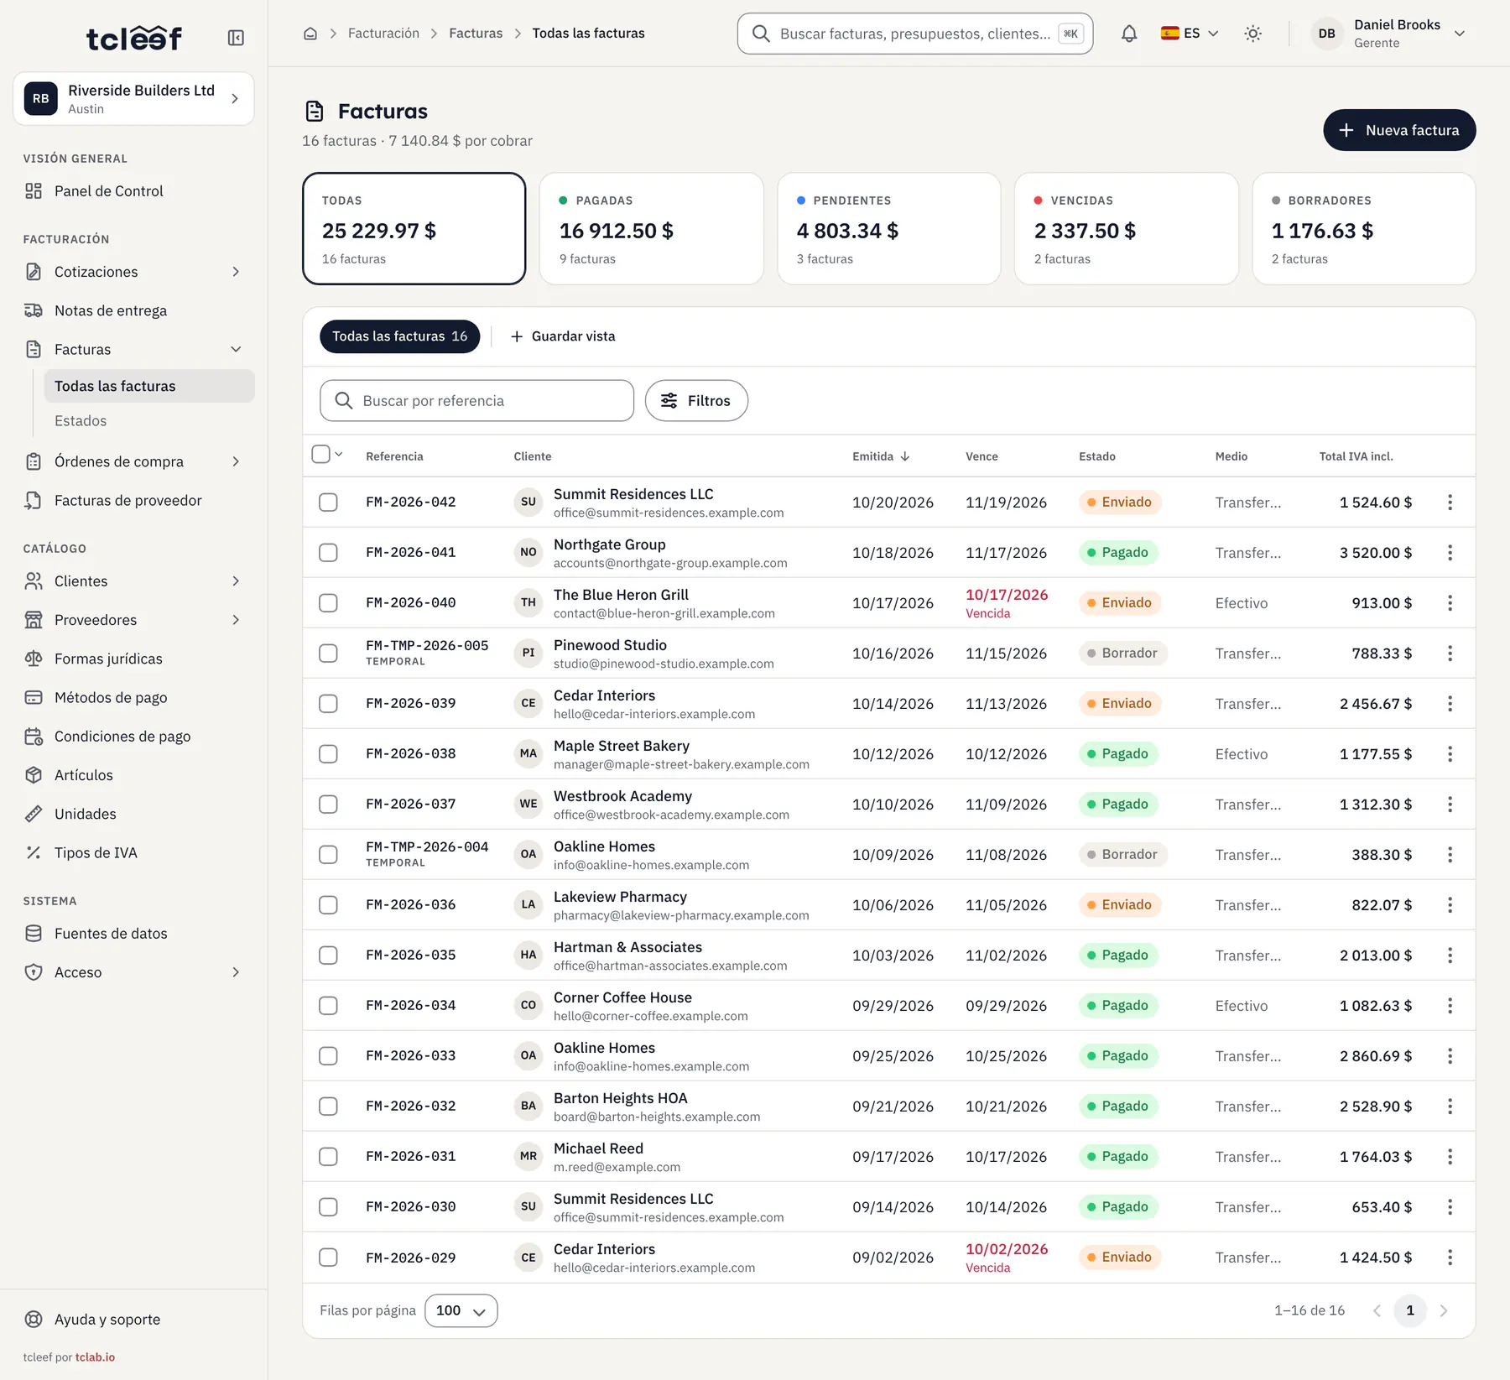This screenshot has width=1510, height=1380.
Task: Tick the checkbox for invoice FM-2026-038
Action: (x=328, y=754)
